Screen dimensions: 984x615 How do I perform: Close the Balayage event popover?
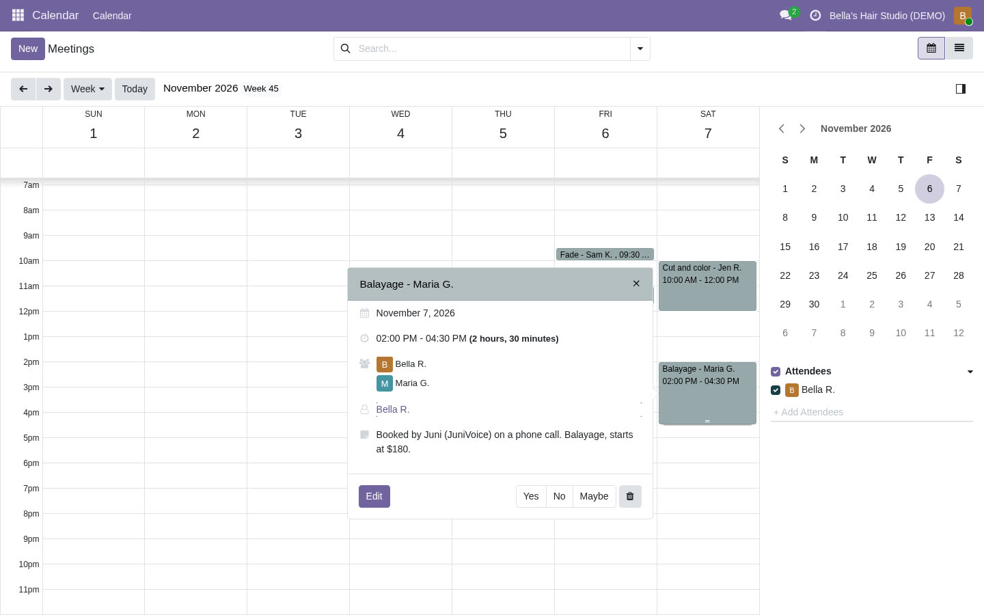point(636,284)
